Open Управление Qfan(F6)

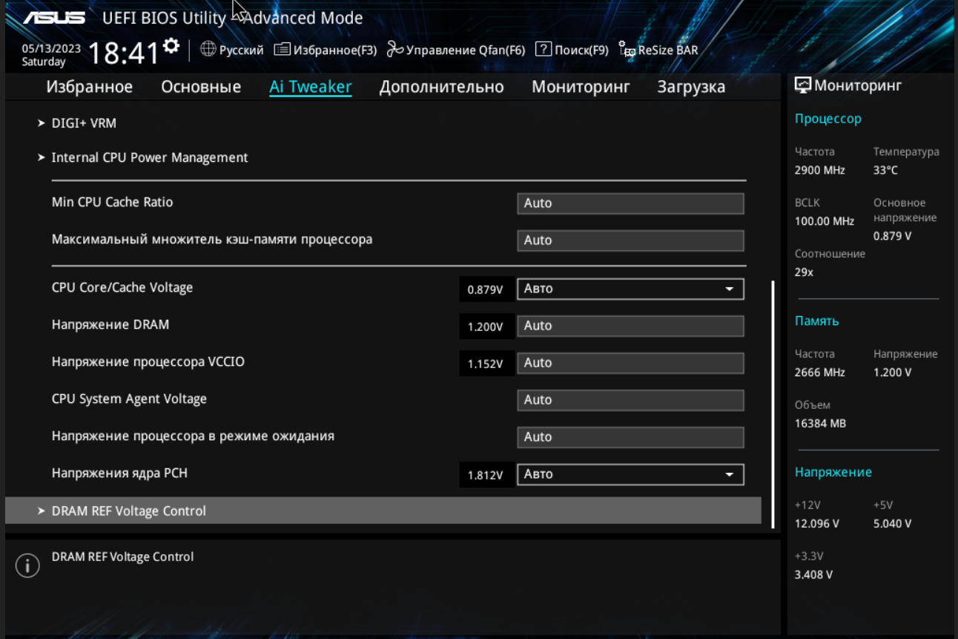(456, 50)
